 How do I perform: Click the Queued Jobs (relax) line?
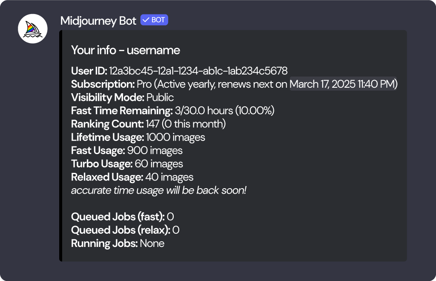click(x=125, y=230)
